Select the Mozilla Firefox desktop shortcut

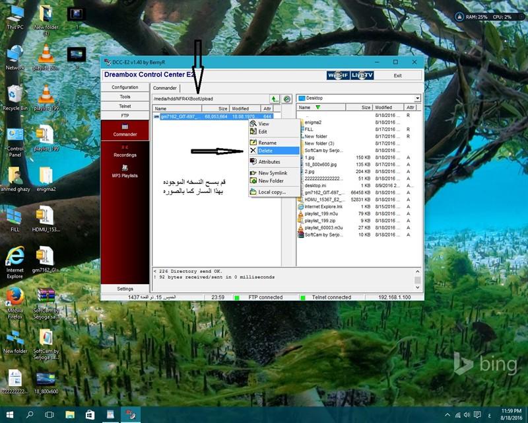(15, 303)
